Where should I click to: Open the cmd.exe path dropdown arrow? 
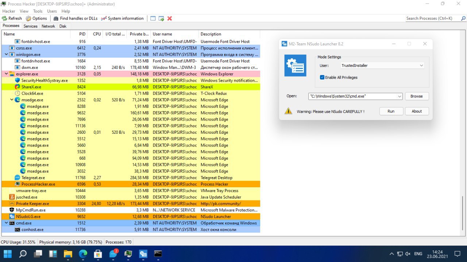[400, 96]
